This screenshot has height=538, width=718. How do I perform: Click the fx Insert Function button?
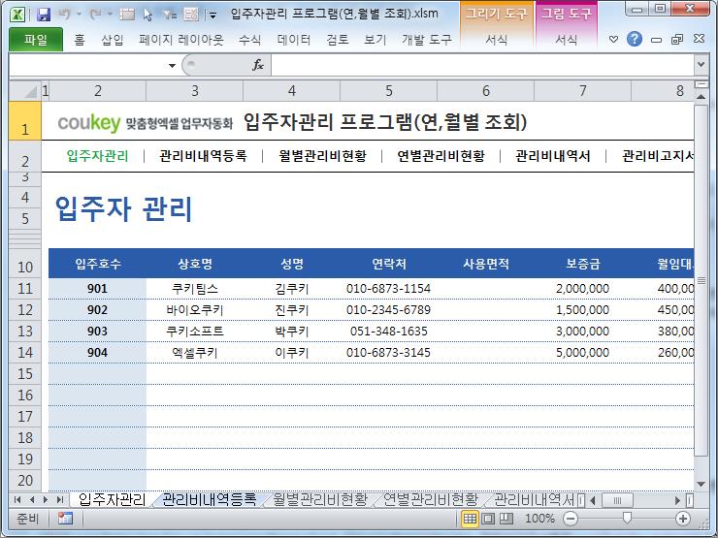[258, 65]
